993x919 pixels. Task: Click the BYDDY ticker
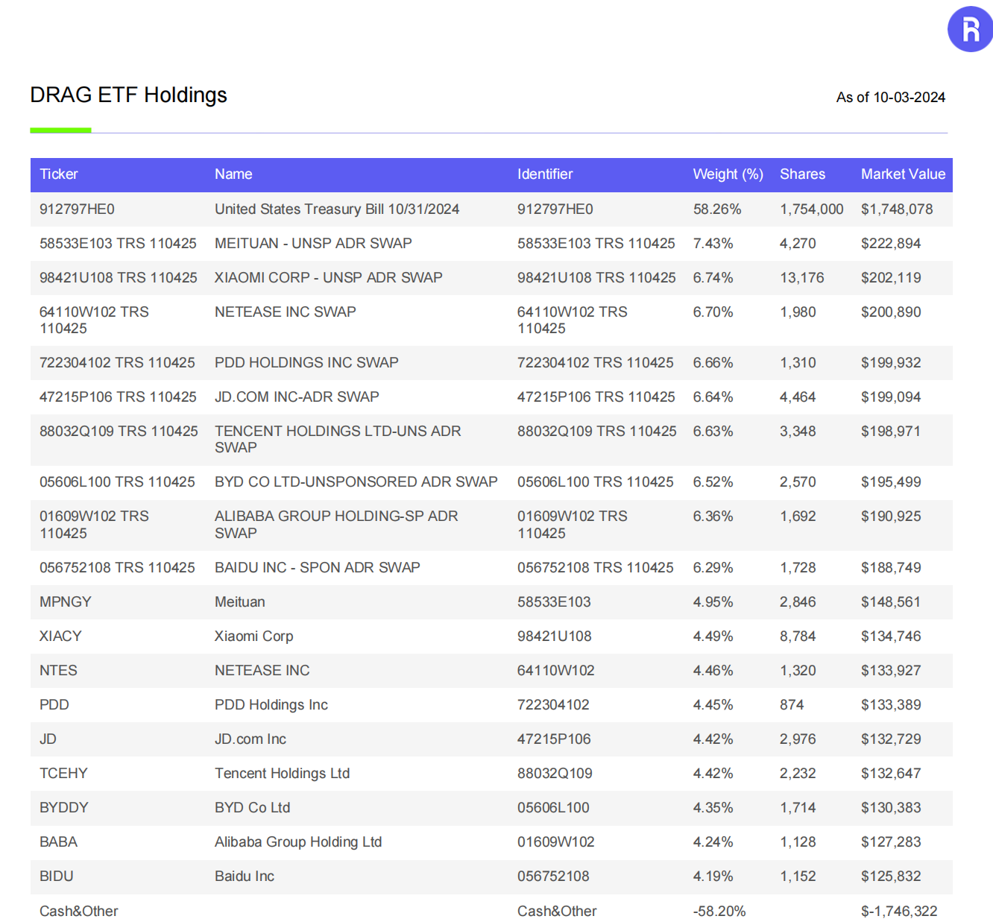tap(64, 808)
